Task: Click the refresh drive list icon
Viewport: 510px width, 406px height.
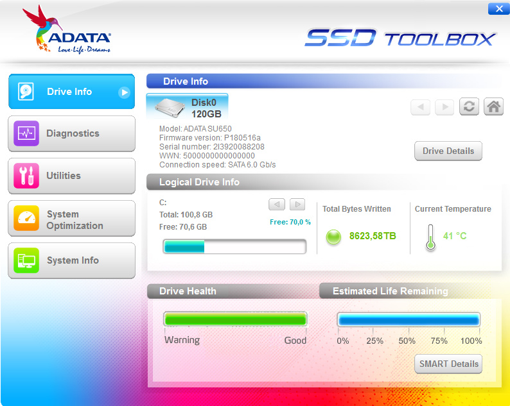Action: click(x=469, y=107)
